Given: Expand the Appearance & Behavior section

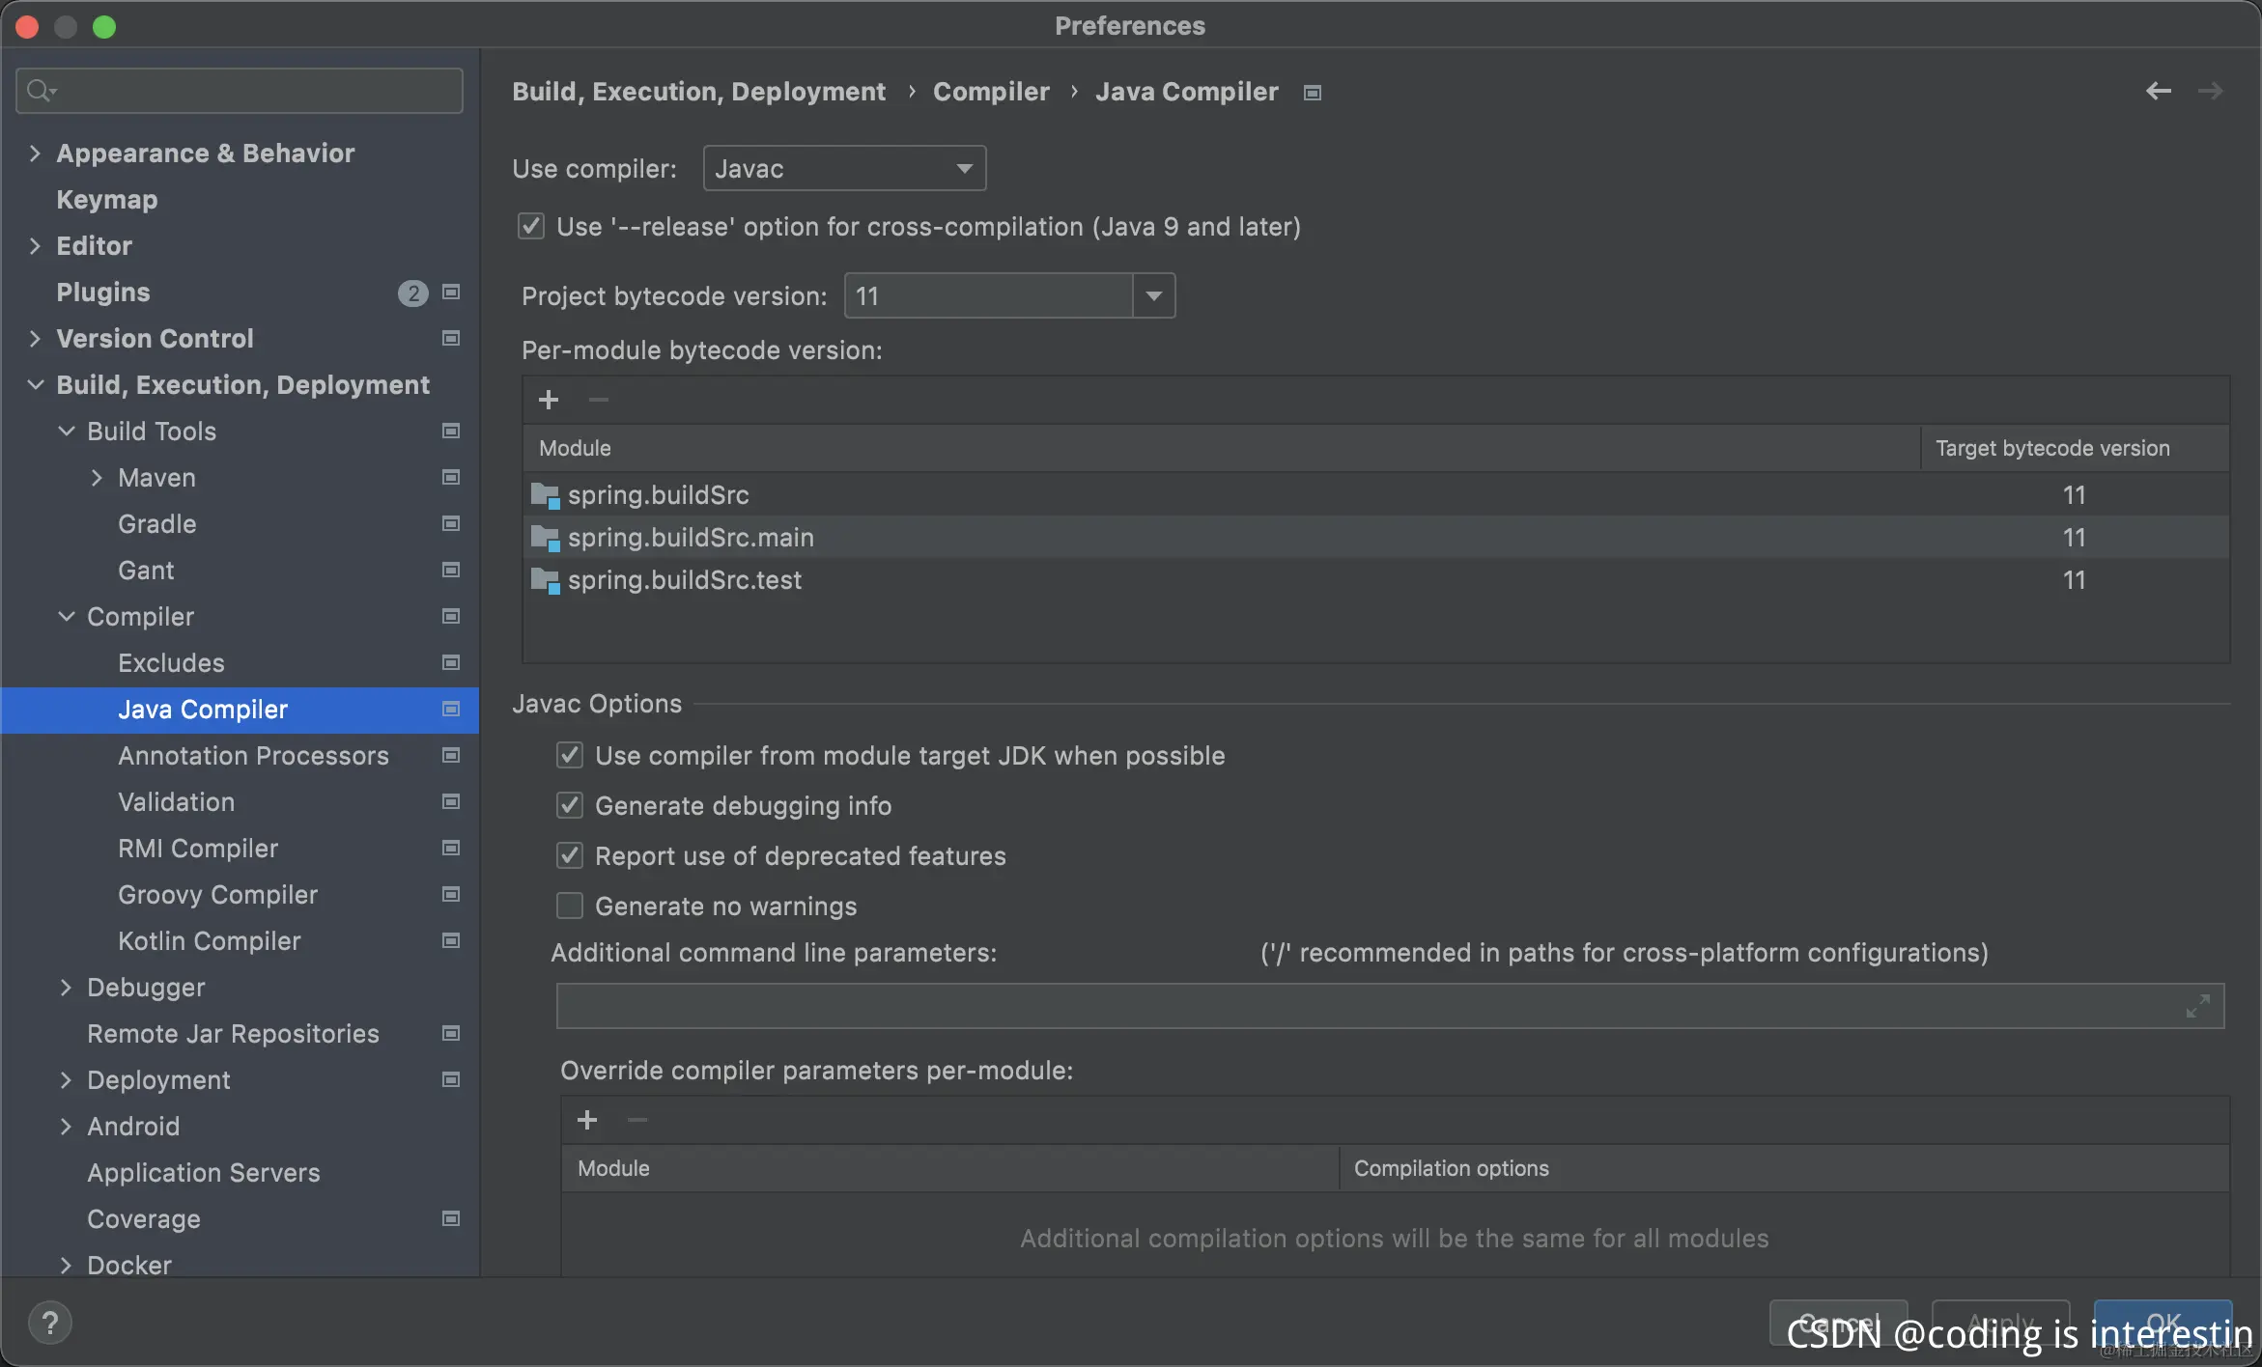Looking at the screenshot, I should pos(36,153).
